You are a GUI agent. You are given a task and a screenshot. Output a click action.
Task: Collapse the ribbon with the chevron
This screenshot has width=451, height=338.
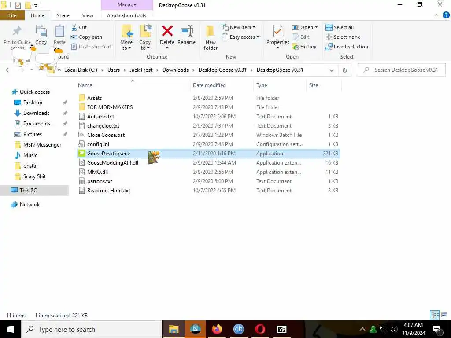(436, 15)
